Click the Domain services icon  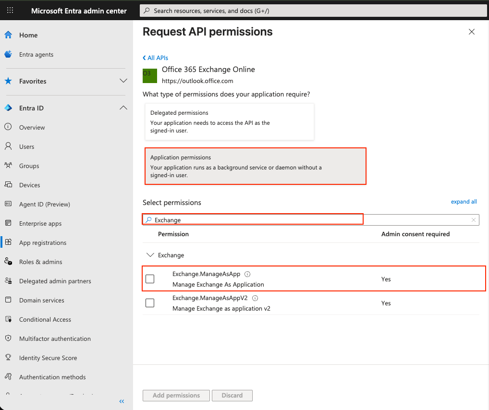9,300
